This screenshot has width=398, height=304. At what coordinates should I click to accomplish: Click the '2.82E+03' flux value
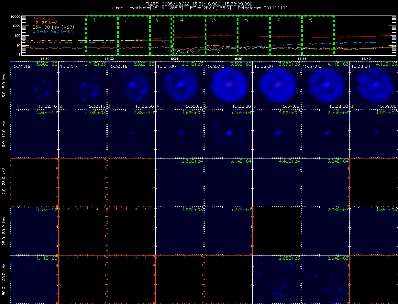(x=144, y=64)
